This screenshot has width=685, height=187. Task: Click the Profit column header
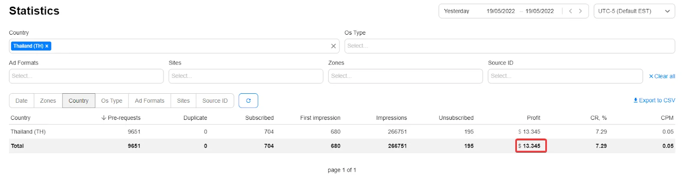[533, 118]
